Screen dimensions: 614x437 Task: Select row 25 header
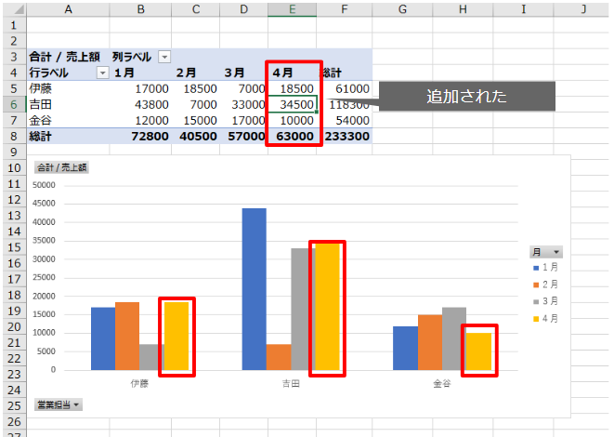14,405
